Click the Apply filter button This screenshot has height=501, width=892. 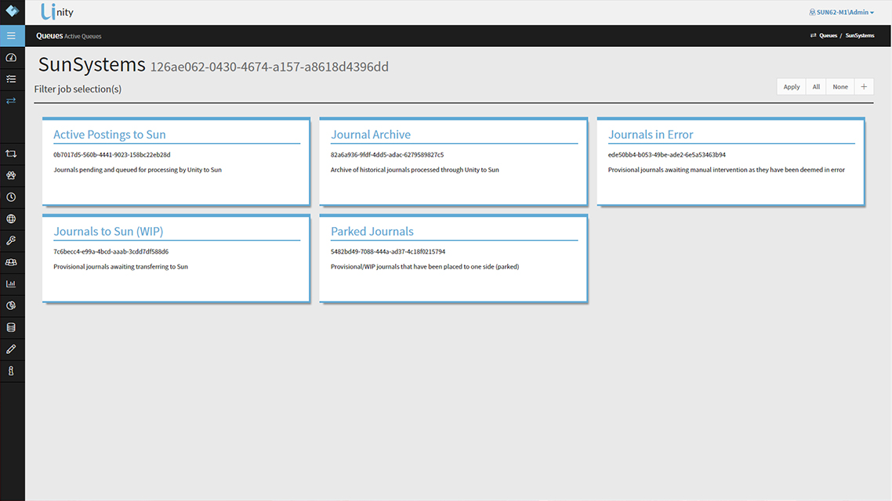792,87
